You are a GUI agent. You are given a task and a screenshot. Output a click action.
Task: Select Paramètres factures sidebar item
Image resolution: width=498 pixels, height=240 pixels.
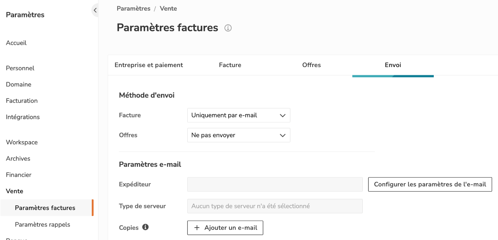coord(46,208)
